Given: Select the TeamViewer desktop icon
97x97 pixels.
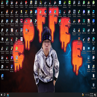Looking at the screenshot, I should tap(60, 4).
